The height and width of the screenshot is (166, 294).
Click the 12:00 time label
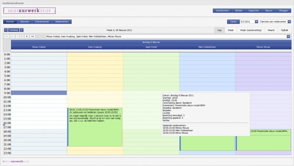(x=7, y=106)
